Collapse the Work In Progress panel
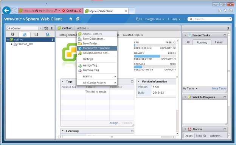 coord(185,97)
